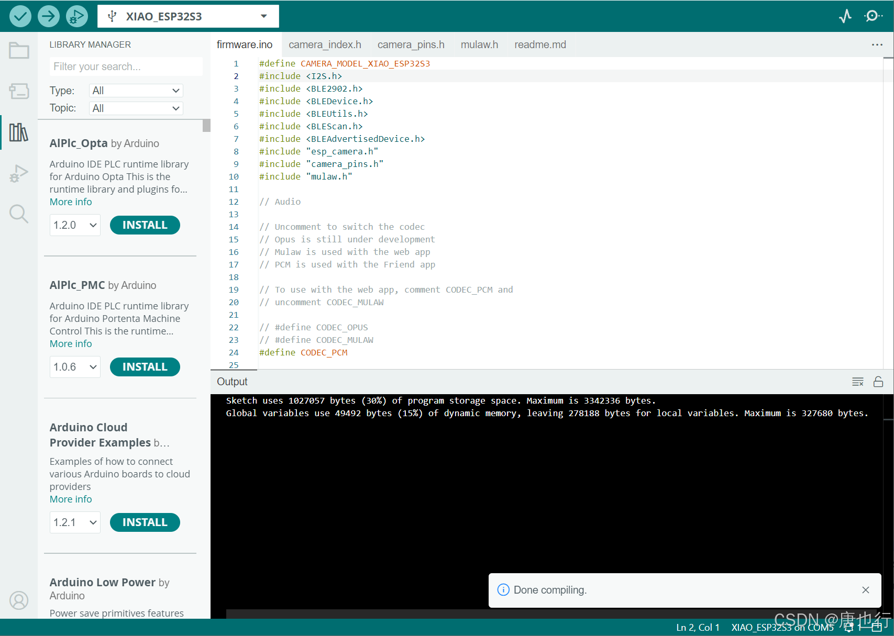Open Cloud Provider Examples version 1.2.1 dropdown
Viewport: 894px width, 636px height.
click(x=75, y=522)
